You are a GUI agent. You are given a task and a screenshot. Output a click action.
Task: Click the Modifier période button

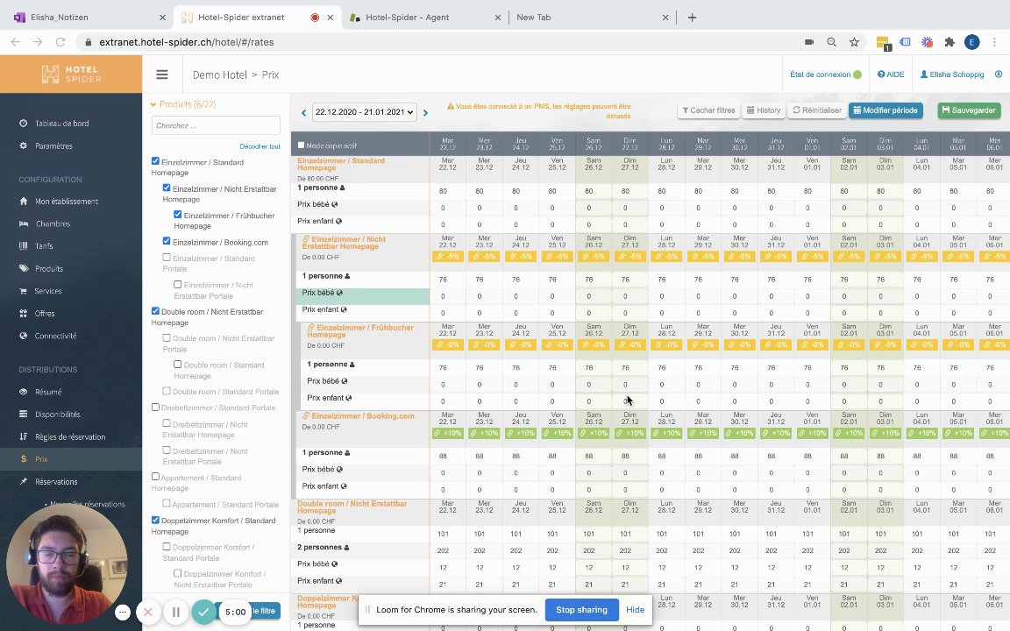click(x=885, y=110)
